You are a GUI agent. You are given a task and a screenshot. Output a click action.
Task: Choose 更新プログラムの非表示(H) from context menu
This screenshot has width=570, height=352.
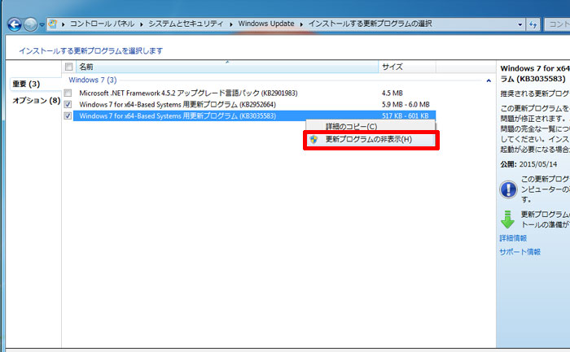[x=370, y=139]
